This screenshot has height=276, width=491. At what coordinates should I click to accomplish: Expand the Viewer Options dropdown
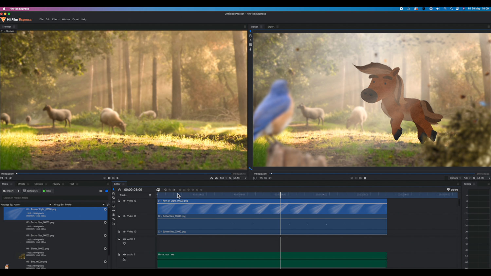(455, 178)
